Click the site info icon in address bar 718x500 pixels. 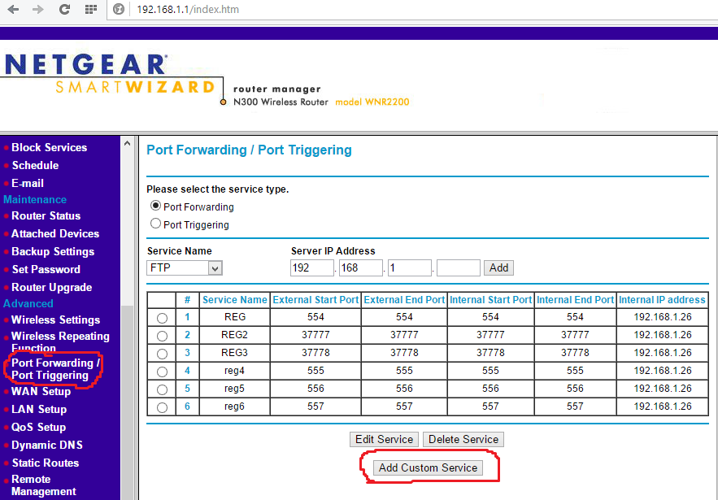(119, 9)
